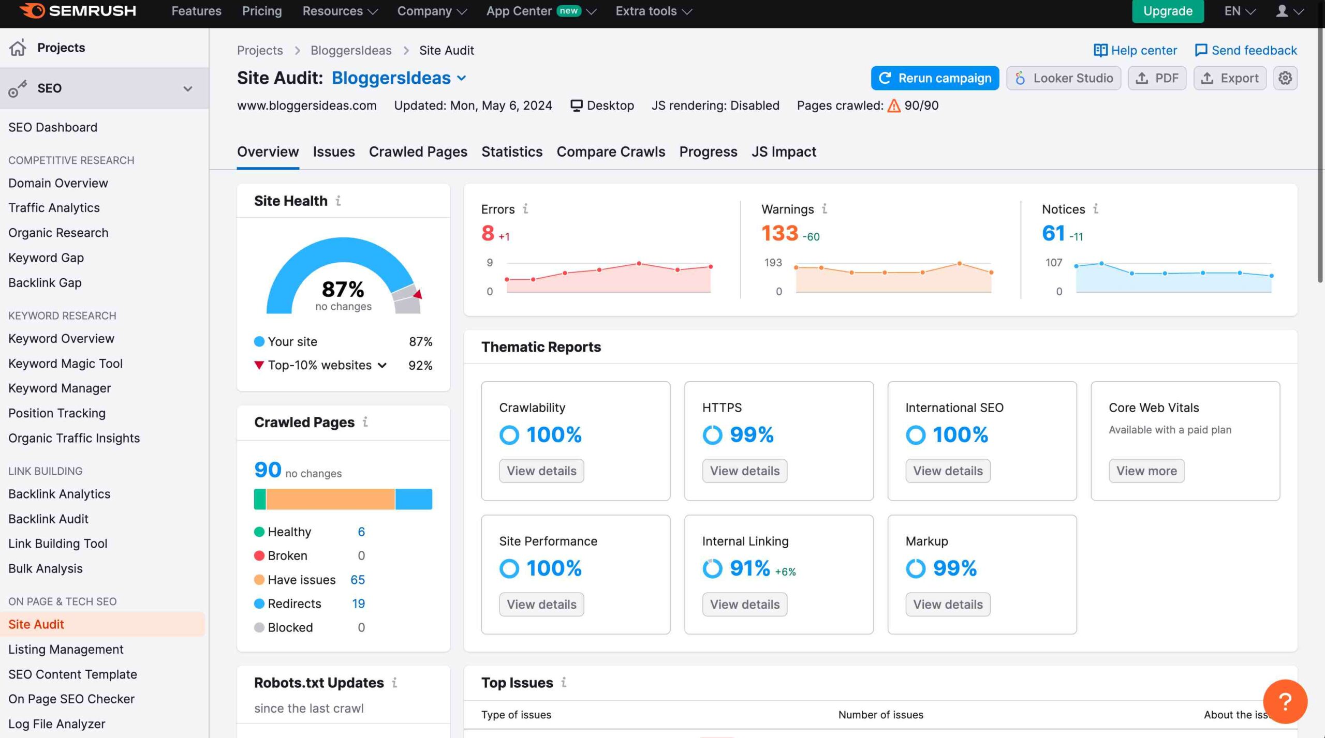Open the SEO section expander
This screenshot has height=738, width=1325.
click(187, 87)
